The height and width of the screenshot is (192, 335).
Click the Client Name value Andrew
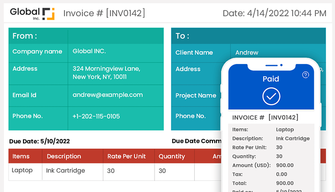tap(246, 53)
